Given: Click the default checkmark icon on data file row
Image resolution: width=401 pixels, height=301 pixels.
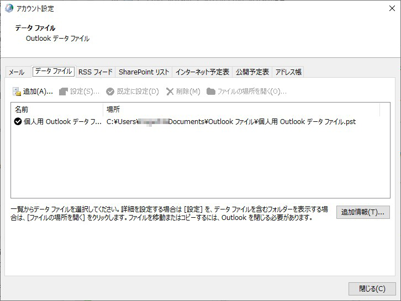Looking at the screenshot, I should click(x=18, y=121).
